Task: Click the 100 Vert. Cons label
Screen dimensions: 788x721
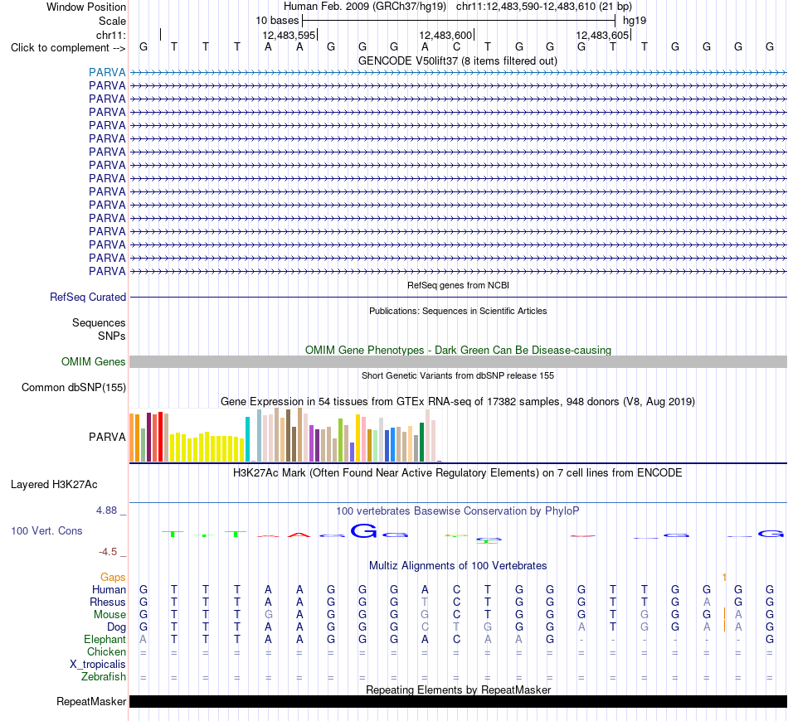Action: click(46, 530)
